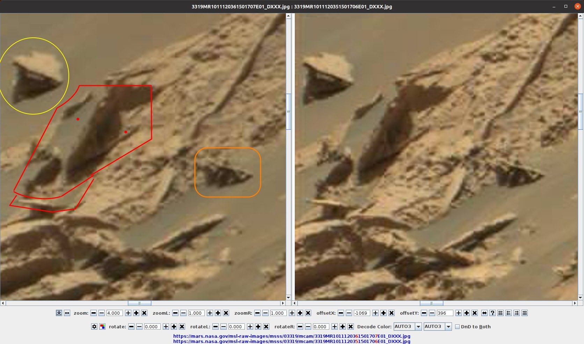Reset zoomL with its X button
Screen dimensions: 584x344
click(x=226, y=313)
